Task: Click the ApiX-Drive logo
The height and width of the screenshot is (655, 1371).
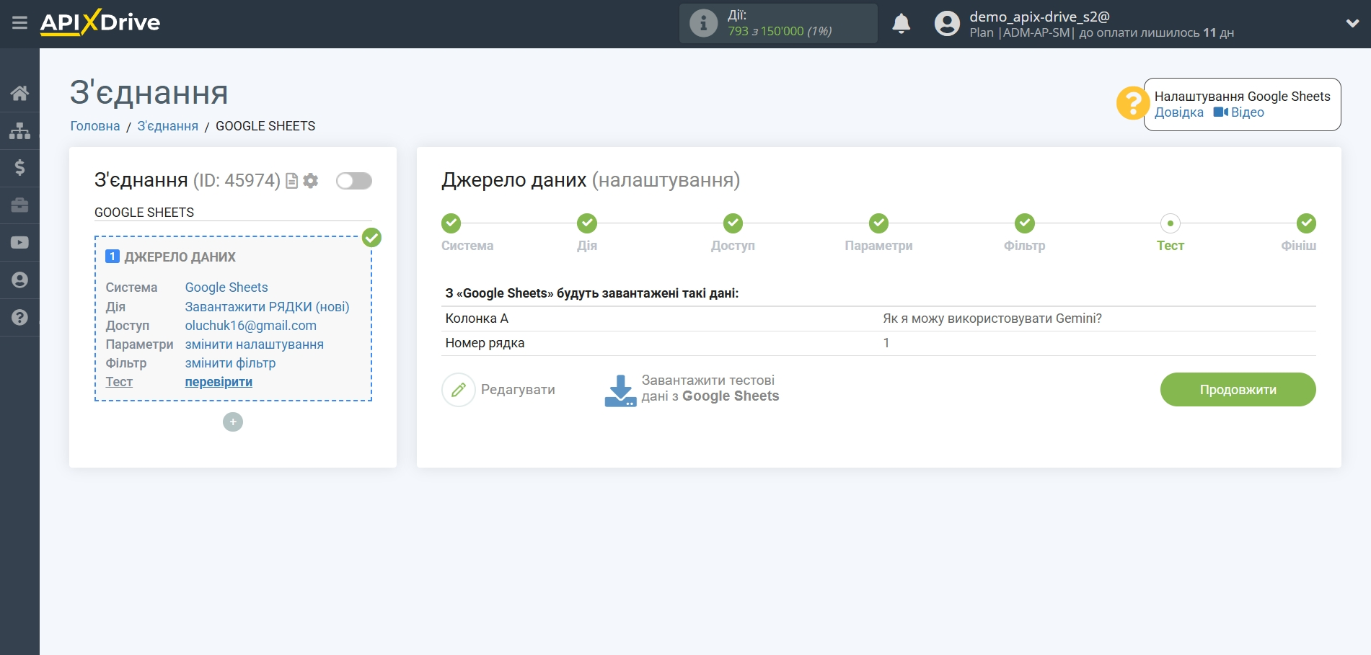Action: pyautogui.click(x=100, y=22)
